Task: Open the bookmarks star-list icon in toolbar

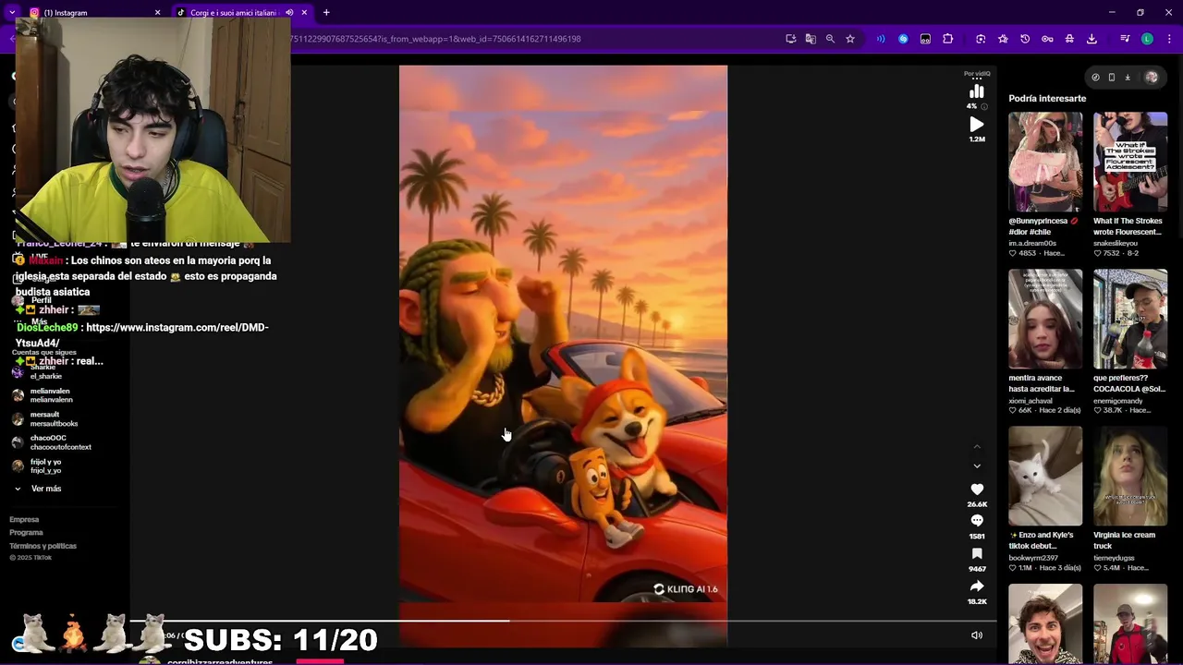Action: [x=1003, y=39]
